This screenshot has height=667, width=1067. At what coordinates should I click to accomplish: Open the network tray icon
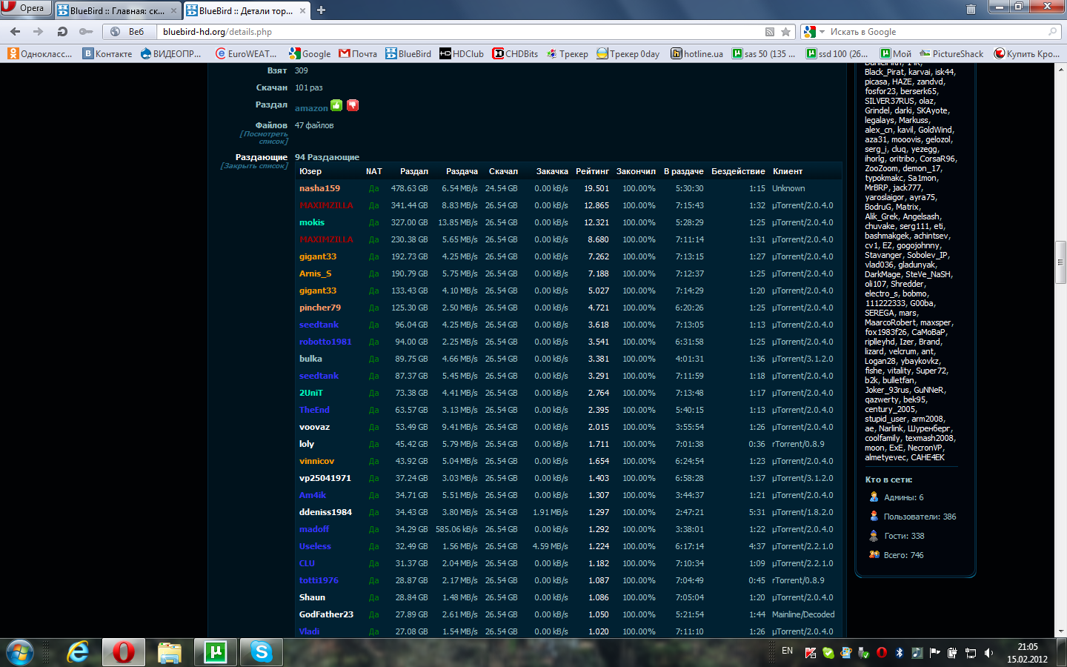click(x=971, y=653)
